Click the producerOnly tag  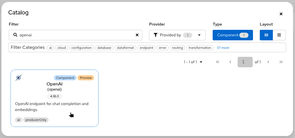tap(36, 120)
